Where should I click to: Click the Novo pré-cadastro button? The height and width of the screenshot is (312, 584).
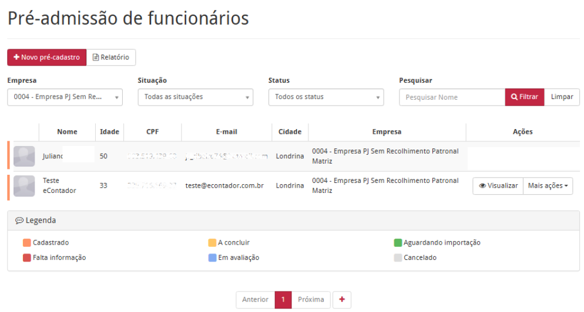pyautogui.click(x=46, y=57)
